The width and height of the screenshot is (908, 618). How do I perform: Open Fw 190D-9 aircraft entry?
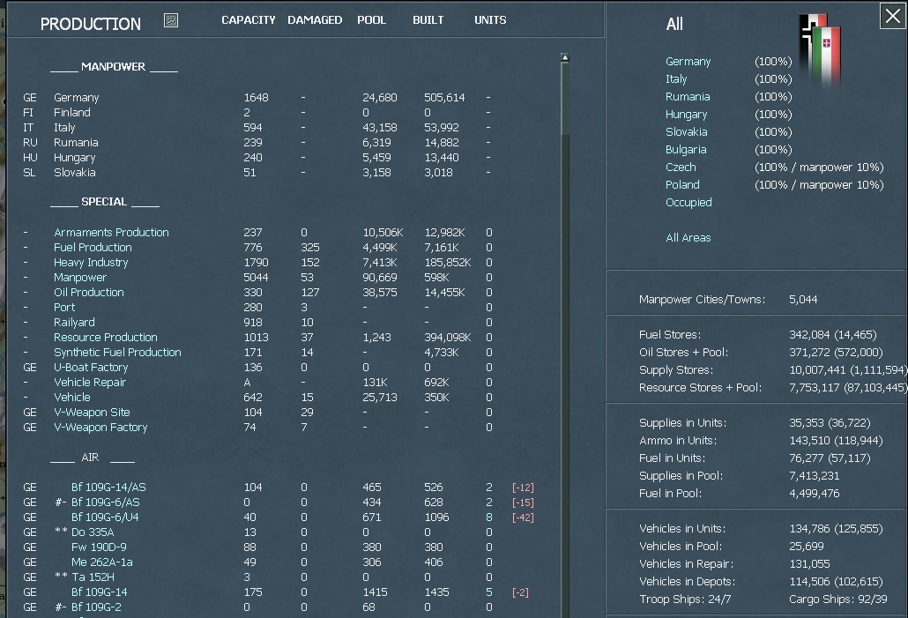[99, 547]
